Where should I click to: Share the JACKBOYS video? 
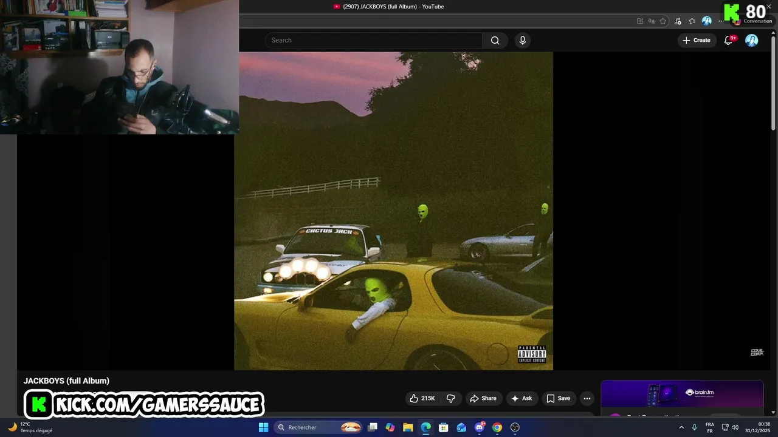(x=483, y=398)
